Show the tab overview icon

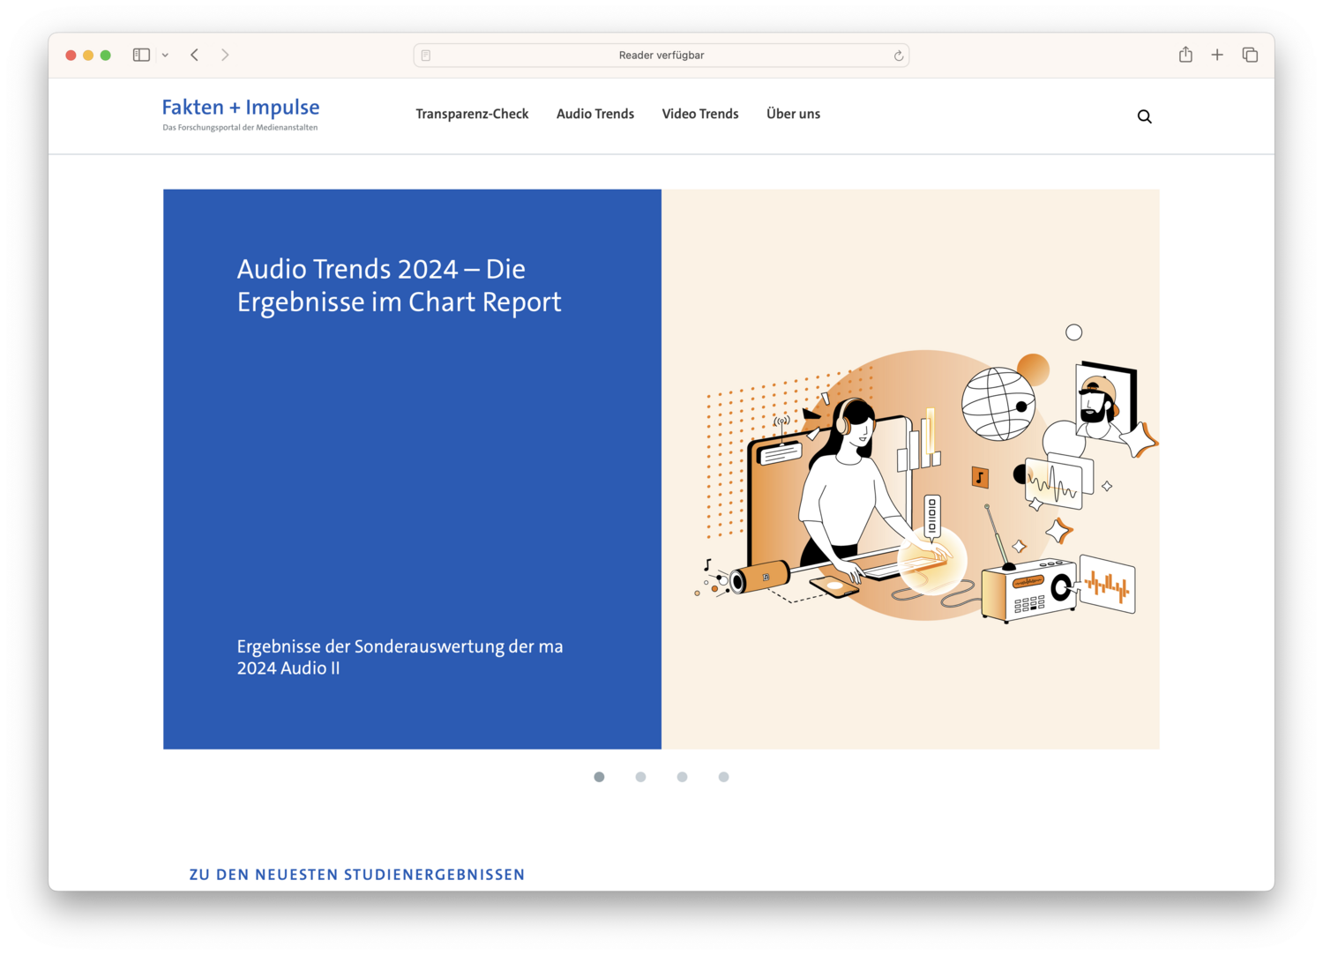[1250, 55]
